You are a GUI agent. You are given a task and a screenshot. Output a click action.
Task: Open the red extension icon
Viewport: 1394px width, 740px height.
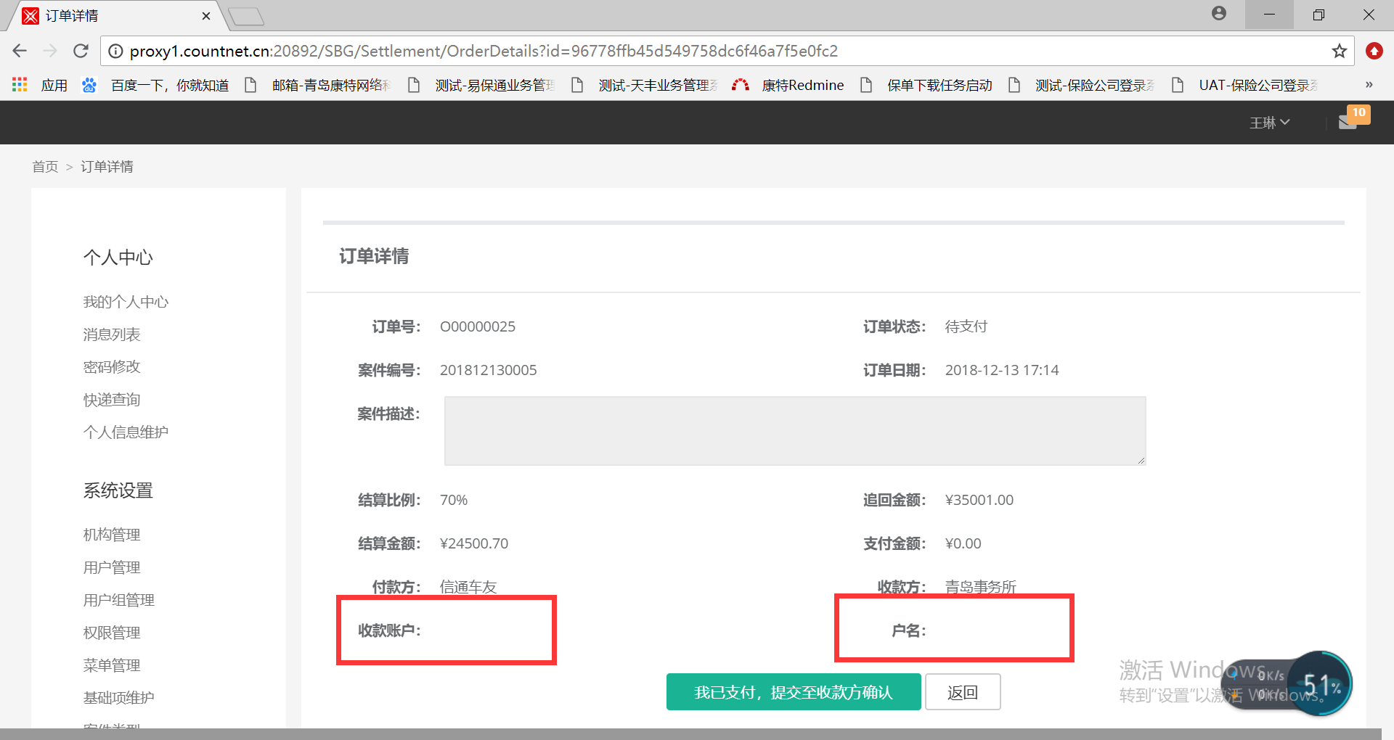[1374, 51]
